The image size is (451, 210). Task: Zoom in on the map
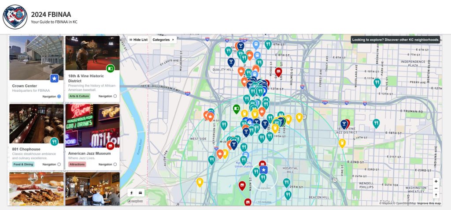(x=436, y=181)
